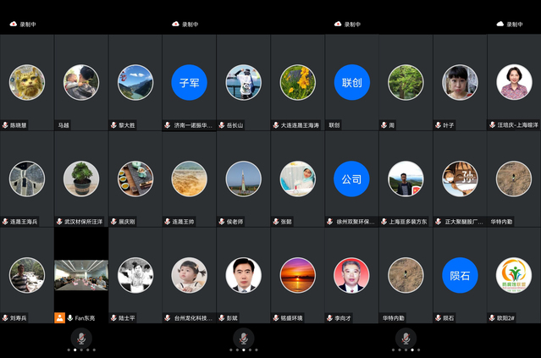Select the 联创 blue circle avatar
Viewport: 541px width, 358px height.
tap(351, 83)
